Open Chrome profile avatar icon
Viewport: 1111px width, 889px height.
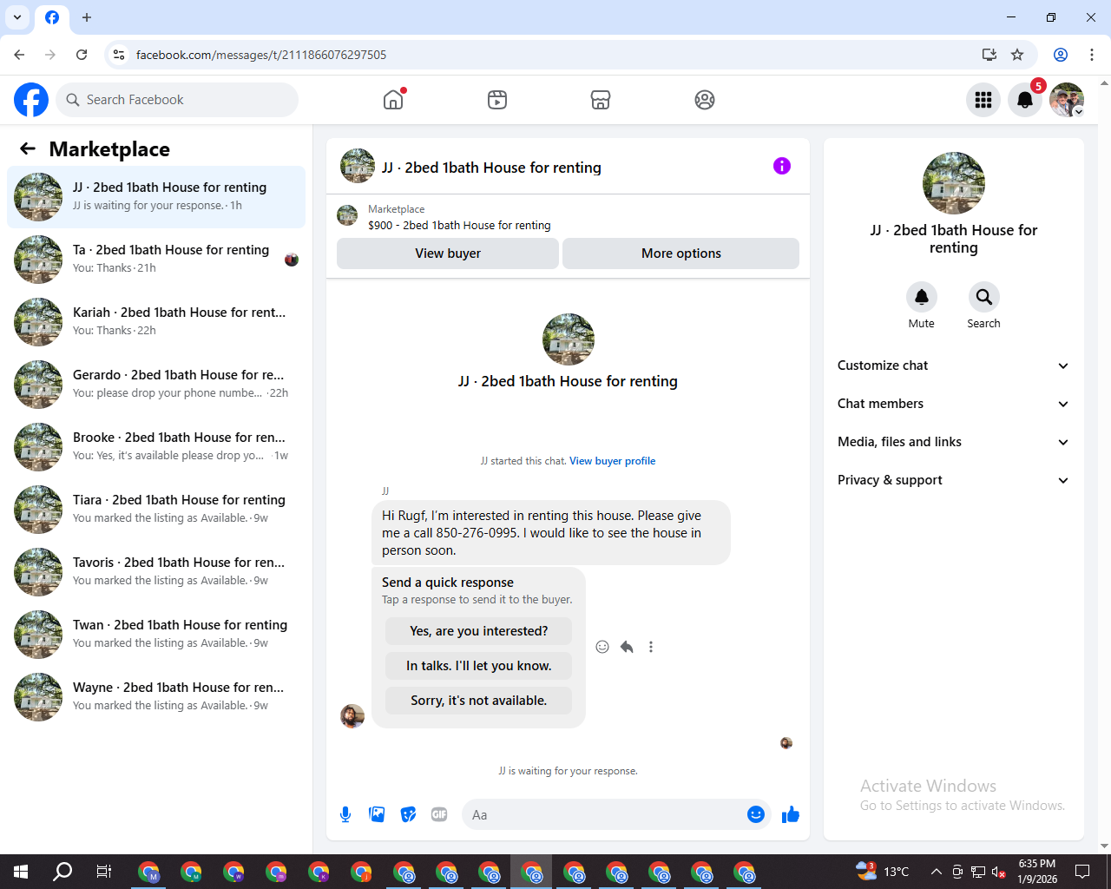point(1061,55)
